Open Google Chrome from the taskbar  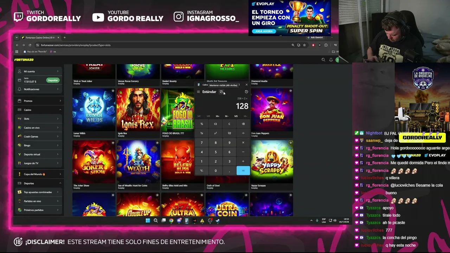171,221
